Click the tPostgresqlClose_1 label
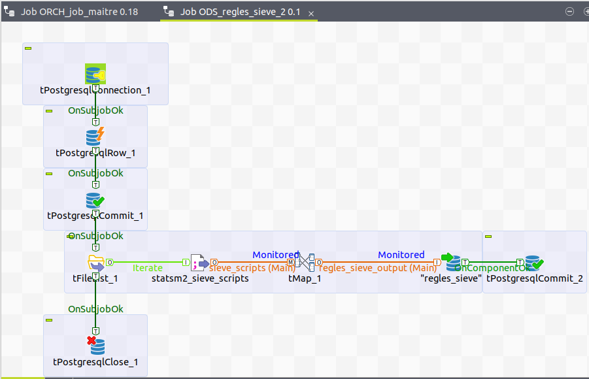Image resolution: width=589 pixels, height=379 pixels. [x=95, y=362]
